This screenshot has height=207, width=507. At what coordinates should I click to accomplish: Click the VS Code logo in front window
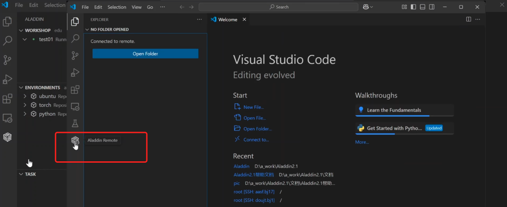[x=73, y=7]
